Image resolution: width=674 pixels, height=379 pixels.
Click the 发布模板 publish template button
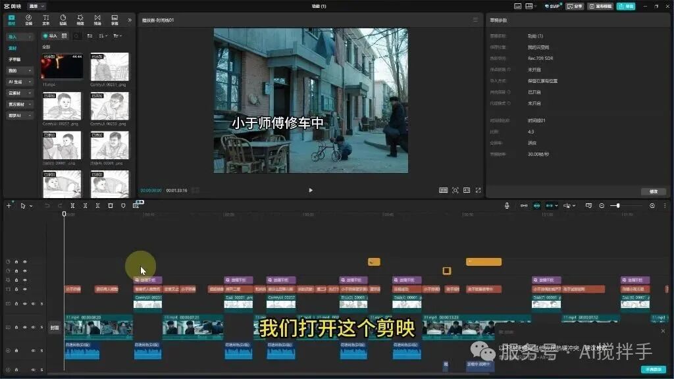point(600,6)
